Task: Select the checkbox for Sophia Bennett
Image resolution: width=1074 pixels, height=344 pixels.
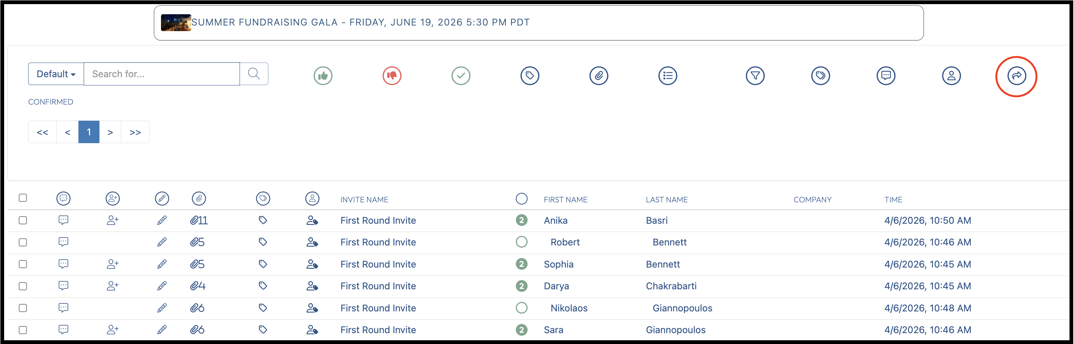Action: coord(23,264)
